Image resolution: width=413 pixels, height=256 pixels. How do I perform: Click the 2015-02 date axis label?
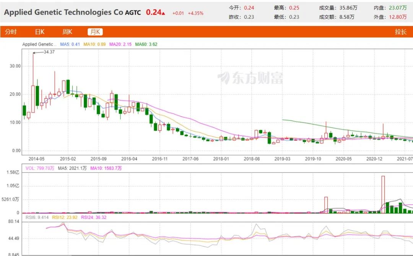pyautogui.click(x=68, y=159)
